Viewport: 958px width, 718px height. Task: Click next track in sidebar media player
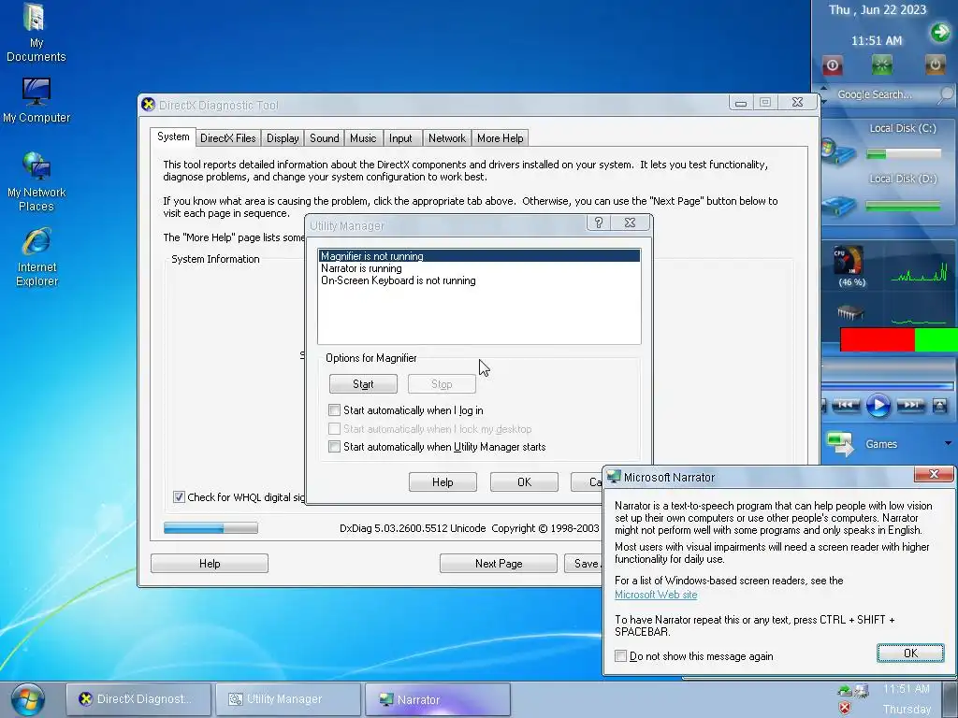coord(910,405)
